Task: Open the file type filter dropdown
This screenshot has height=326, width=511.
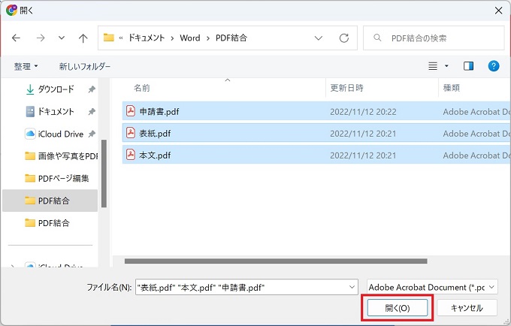Action: [432, 287]
